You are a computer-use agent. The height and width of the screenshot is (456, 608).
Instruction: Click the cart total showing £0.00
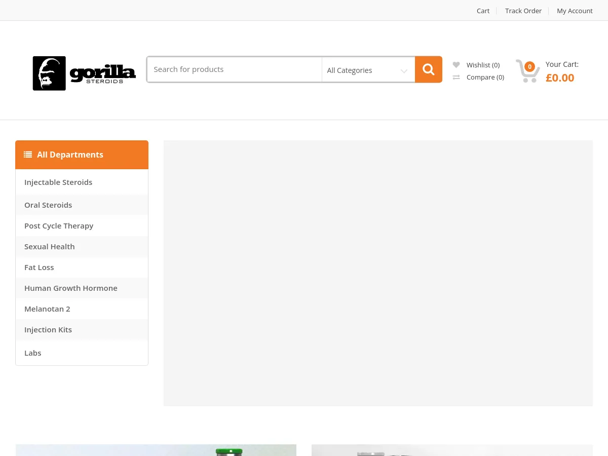[560, 78]
